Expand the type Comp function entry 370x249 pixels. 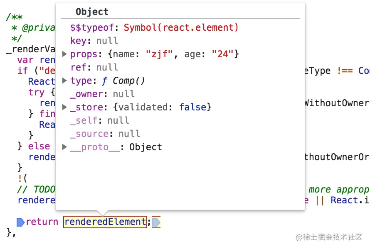click(64, 81)
